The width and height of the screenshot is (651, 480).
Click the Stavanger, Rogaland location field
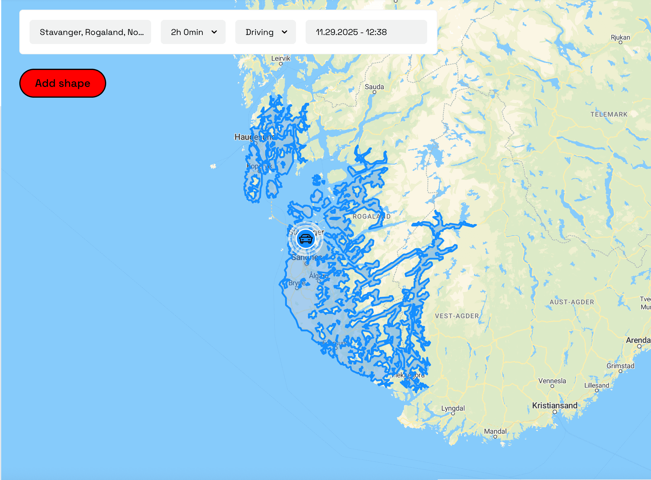click(x=90, y=32)
